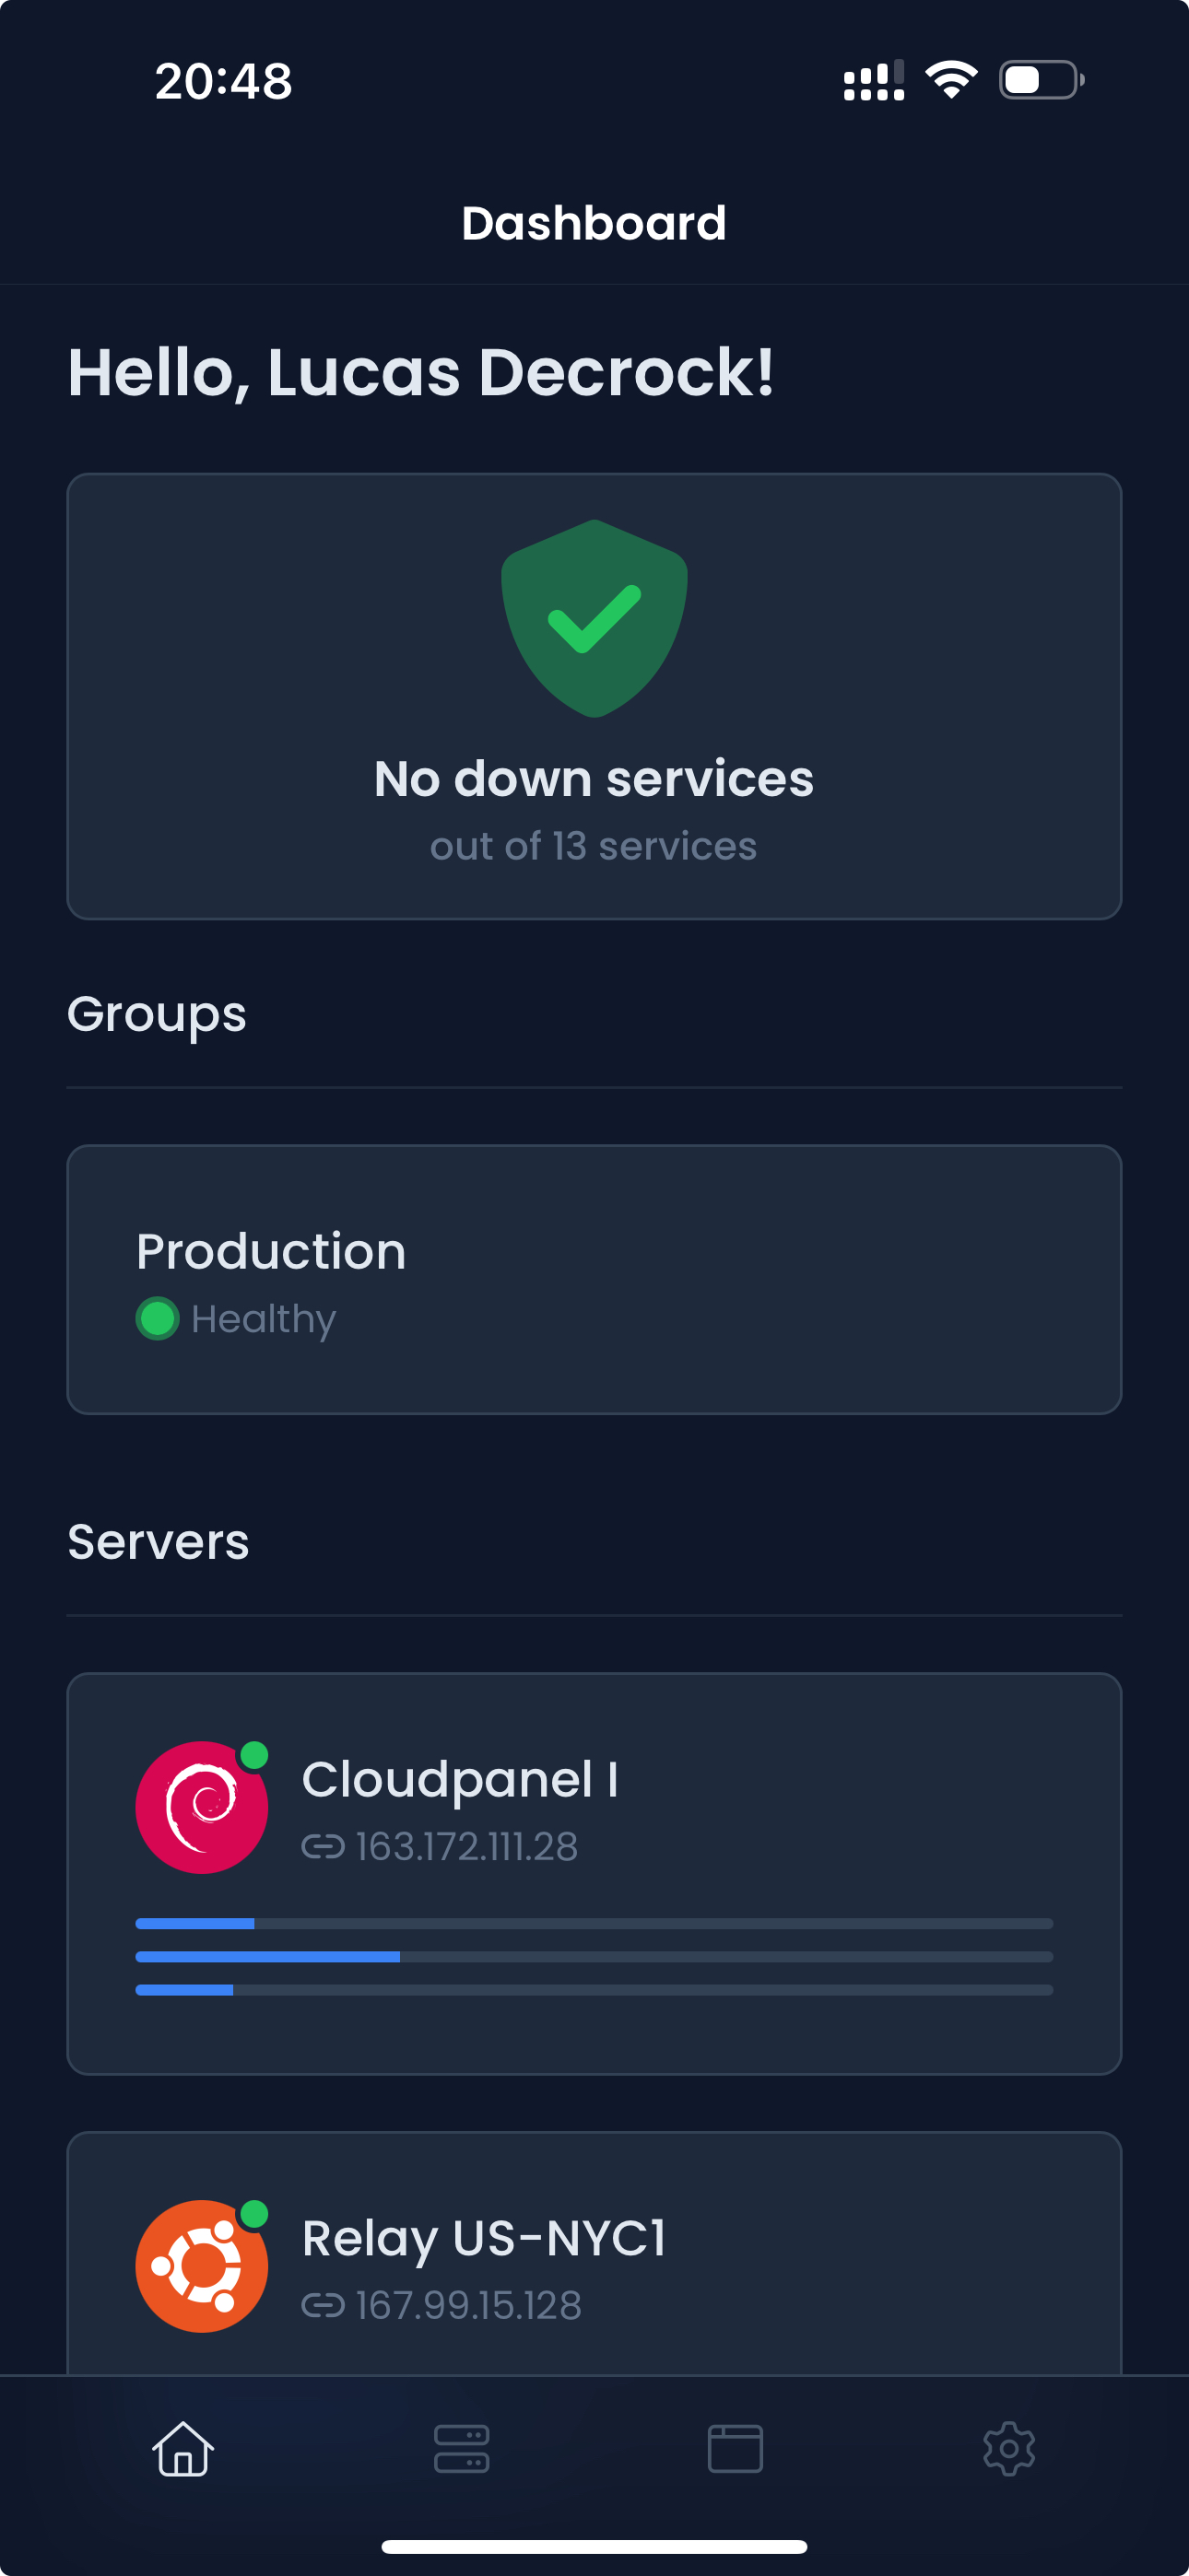Viewport: 1189px width, 2576px height.
Task: Tap the third usage bar on Cloudpanel I
Action: click(594, 1990)
